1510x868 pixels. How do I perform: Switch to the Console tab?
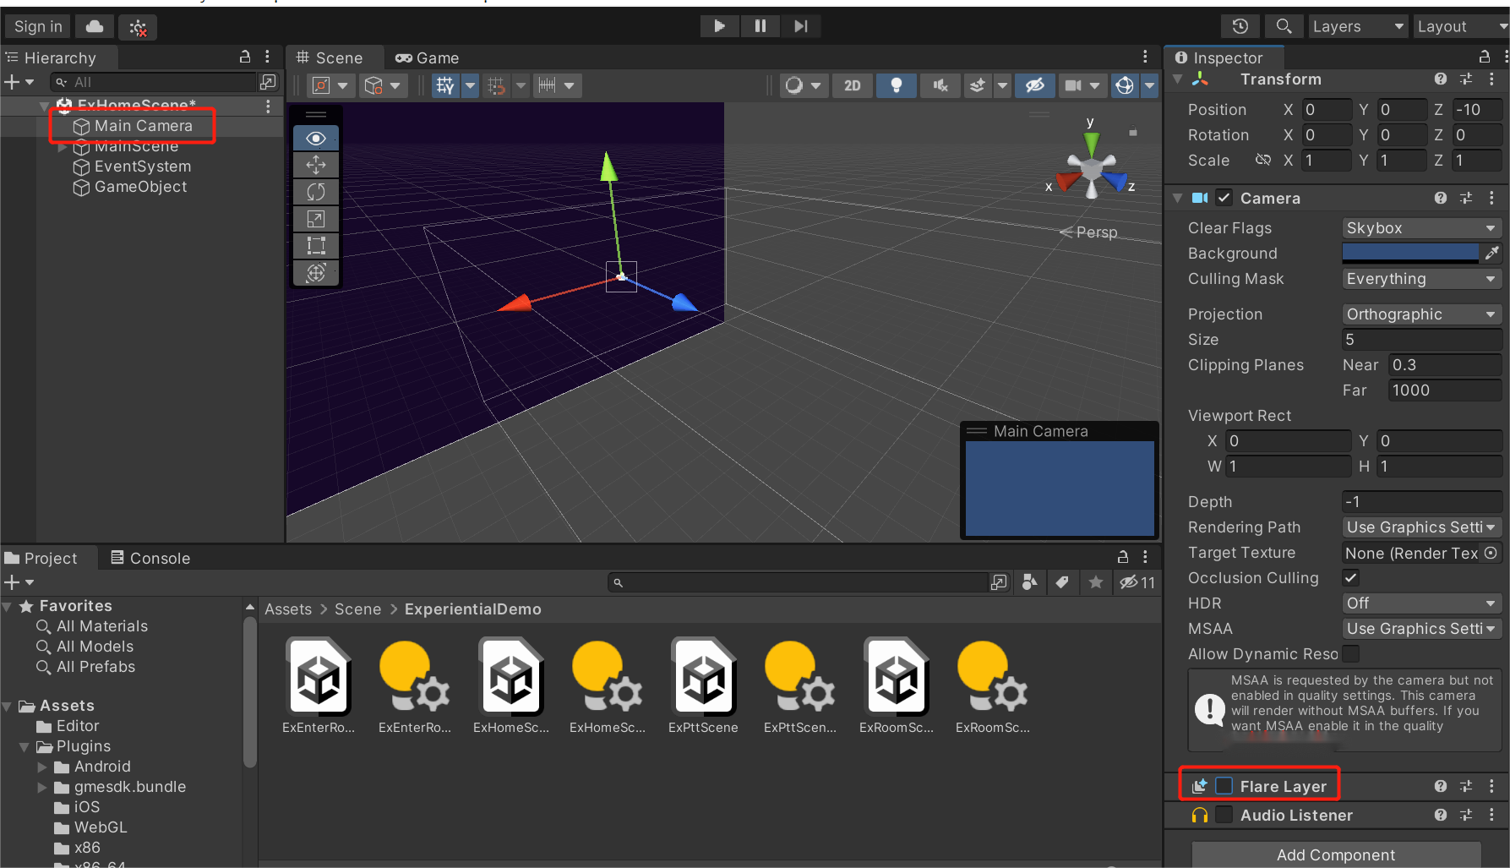[150, 558]
